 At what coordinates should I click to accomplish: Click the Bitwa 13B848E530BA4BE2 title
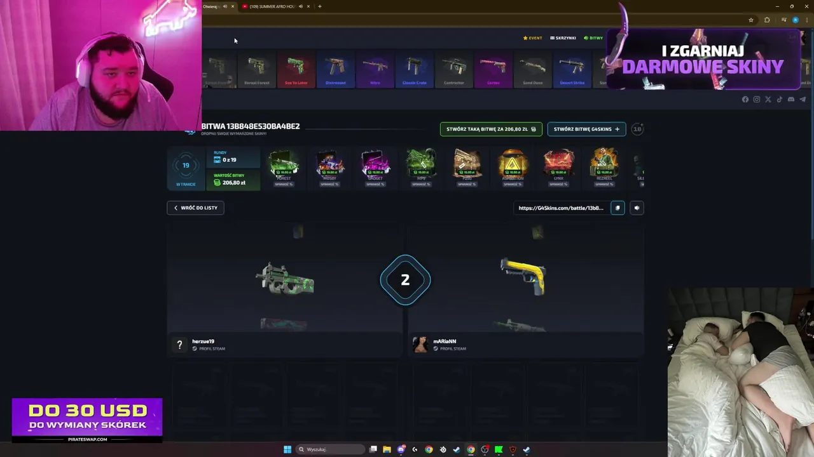251,126
